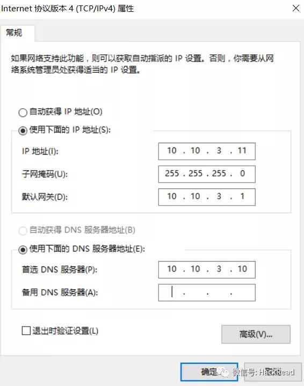The height and width of the screenshot is (386, 304).
Task: Close the IPv4 properties dialog
Action: [295, 8]
